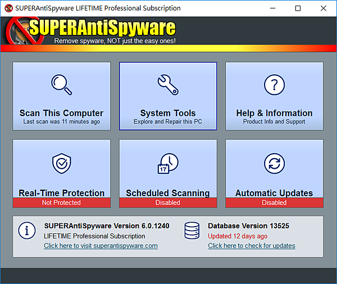Click the wrench System Tools icon
This screenshot has height=284, width=337.
coord(168,85)
